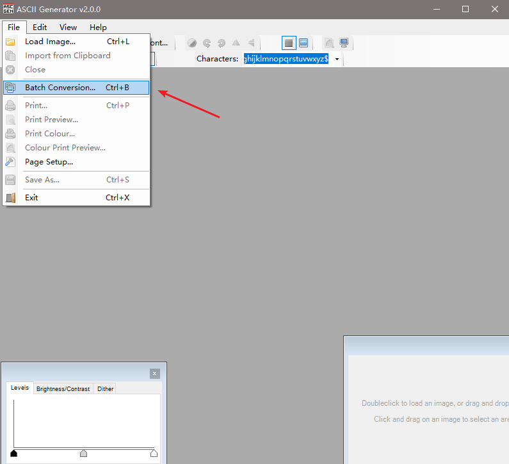
Task: Click the monitor toolbar icon
Action: [344, 43]
